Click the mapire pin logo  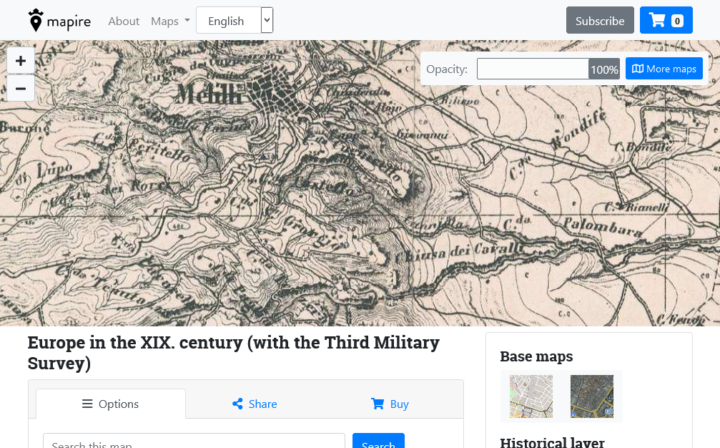click(x=36, y=21)
